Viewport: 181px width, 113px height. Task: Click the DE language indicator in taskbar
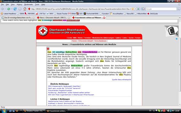(x=150, y=111)
